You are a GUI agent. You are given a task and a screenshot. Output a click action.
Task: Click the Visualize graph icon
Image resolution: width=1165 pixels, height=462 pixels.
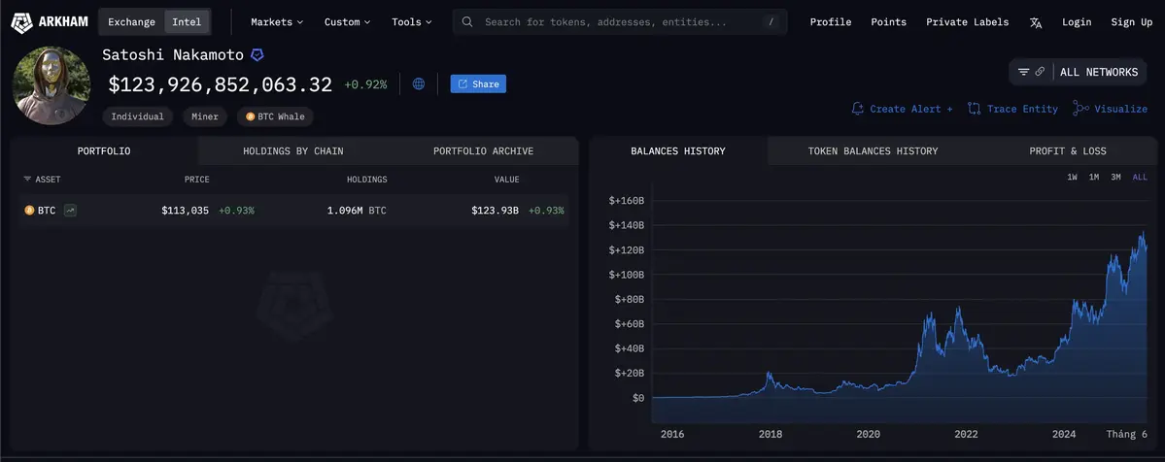click(1080, 109)
